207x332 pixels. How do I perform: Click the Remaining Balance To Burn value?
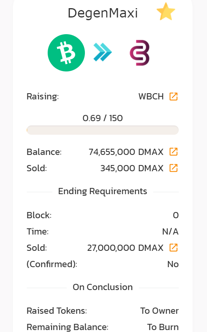pos(163,327)
